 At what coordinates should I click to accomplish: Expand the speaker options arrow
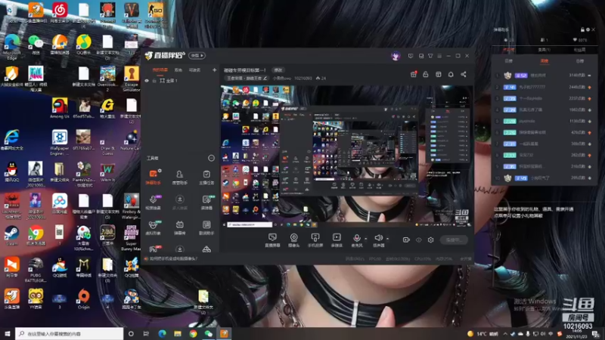coord(387,239)
